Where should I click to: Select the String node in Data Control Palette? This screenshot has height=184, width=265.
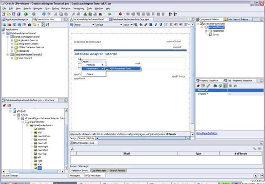point(215,35)
